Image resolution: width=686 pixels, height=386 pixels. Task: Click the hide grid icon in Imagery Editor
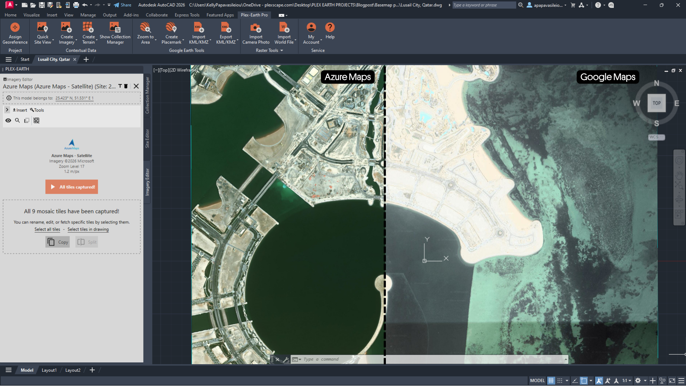click(36, 120)
